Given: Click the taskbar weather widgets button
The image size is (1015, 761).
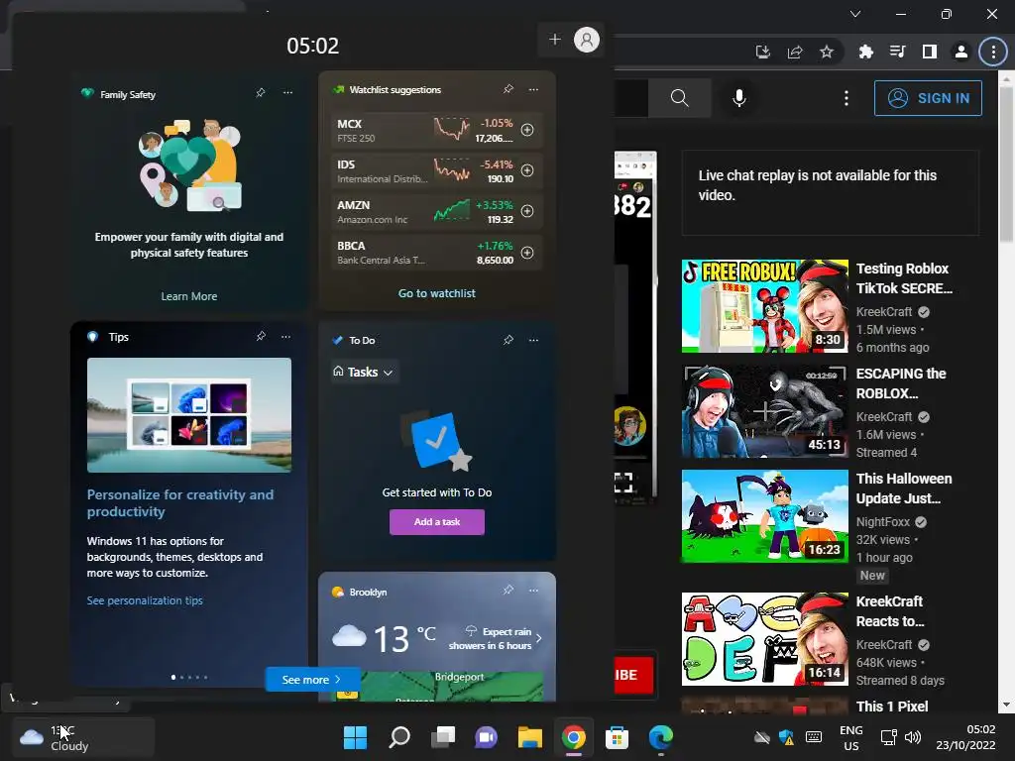Looking at the screenshot, I should (x=83, y=737).
